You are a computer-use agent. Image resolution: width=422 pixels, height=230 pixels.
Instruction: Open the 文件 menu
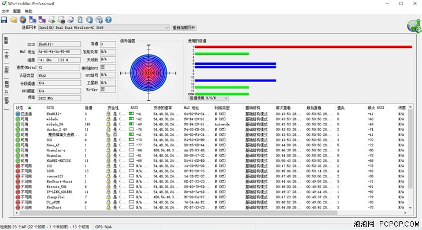click(5, 12)
